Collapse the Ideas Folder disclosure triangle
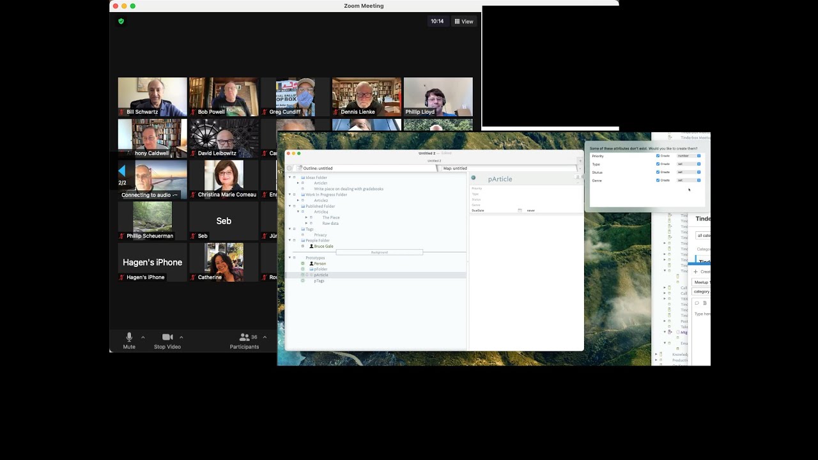The width and height of the screenshot is (818, 460). pos(289,178)
